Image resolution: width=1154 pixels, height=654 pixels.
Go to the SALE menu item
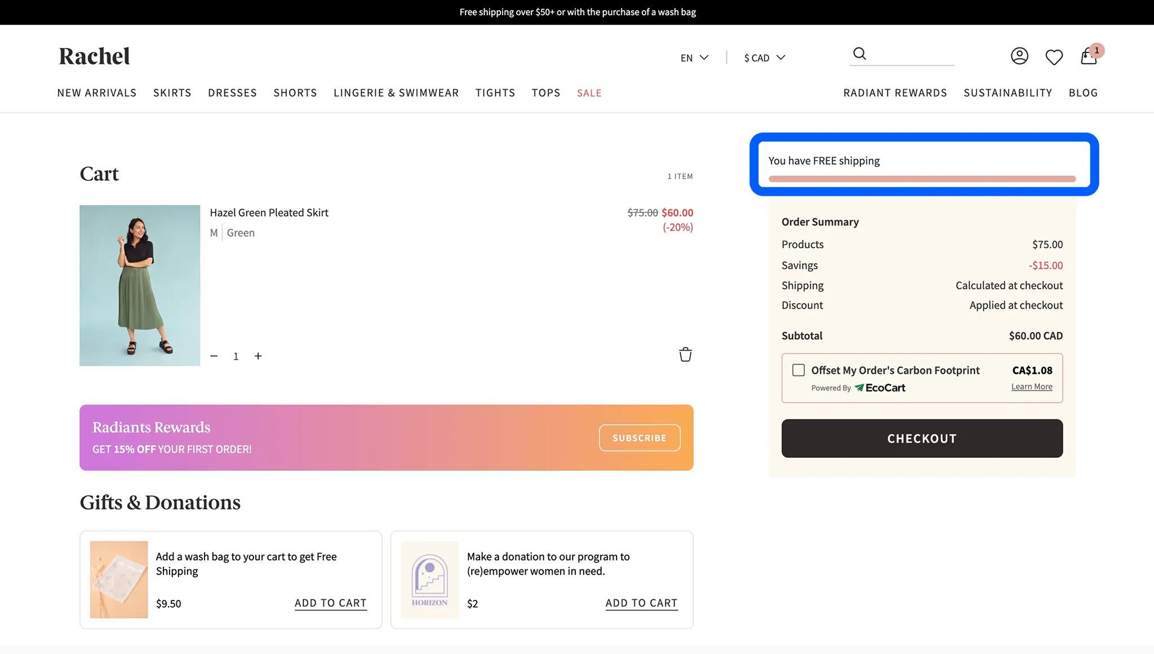pos(589,93)
